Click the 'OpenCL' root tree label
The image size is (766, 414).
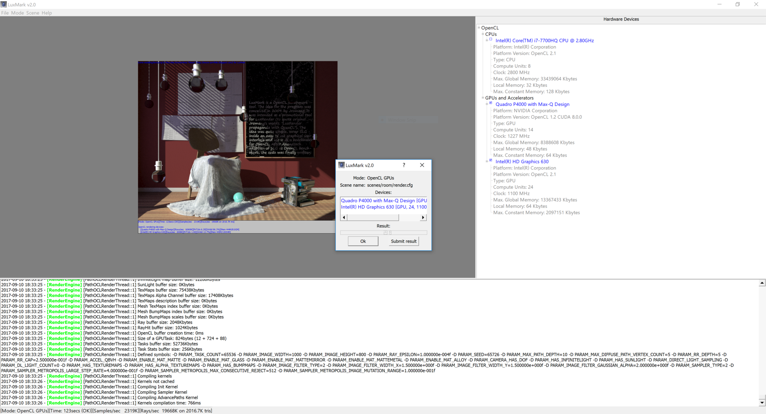pos(490,28)
